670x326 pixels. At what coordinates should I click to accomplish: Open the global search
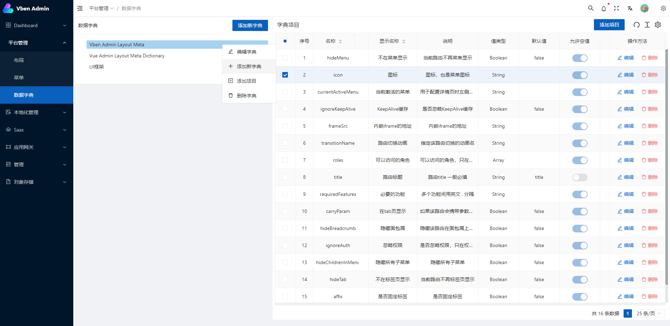[590, 8]
